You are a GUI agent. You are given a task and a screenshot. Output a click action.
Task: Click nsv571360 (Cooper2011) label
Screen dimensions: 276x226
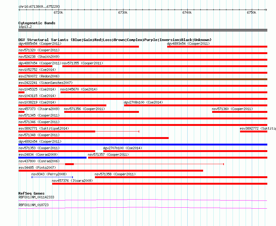(232, 109)
